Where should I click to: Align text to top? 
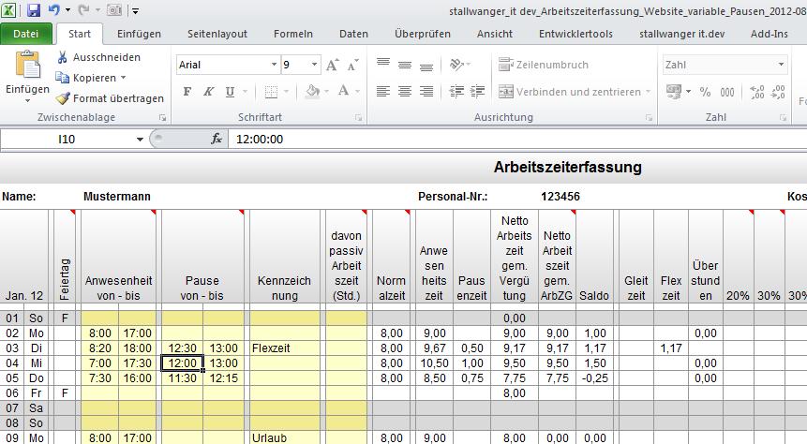pyautogui.click(x=383, y=64)
